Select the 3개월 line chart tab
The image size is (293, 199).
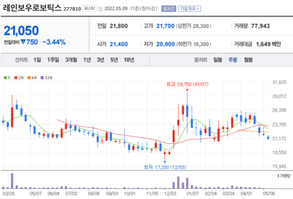pos(71,60)
